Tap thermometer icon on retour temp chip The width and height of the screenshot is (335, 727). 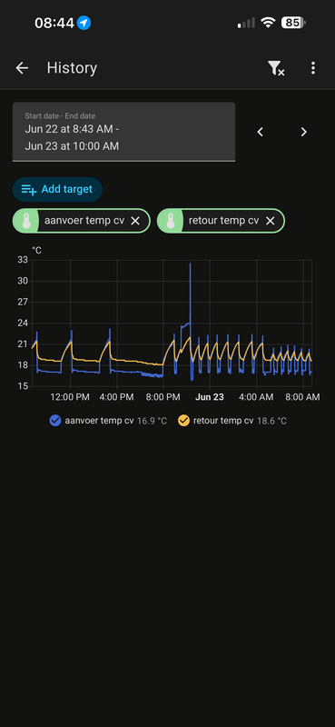pos(171,221)
